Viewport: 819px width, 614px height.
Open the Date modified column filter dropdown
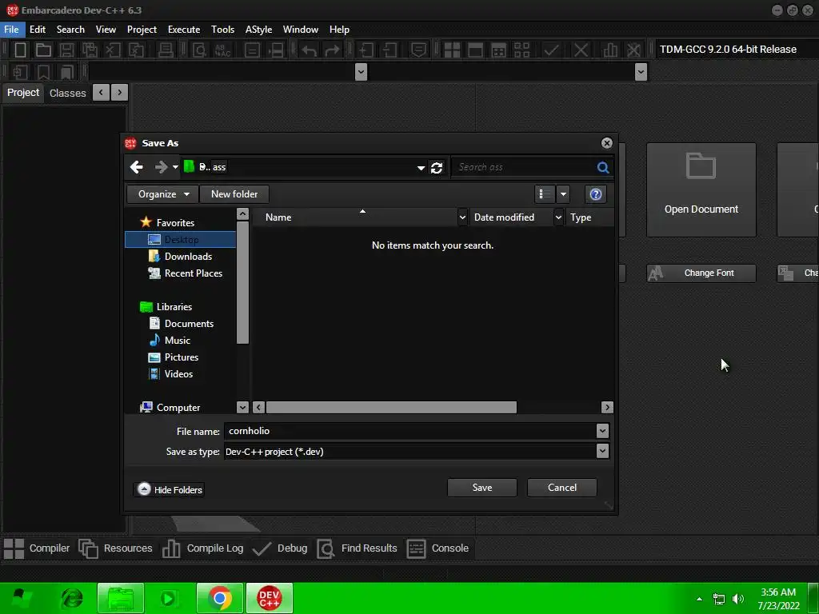click(558, 217)
